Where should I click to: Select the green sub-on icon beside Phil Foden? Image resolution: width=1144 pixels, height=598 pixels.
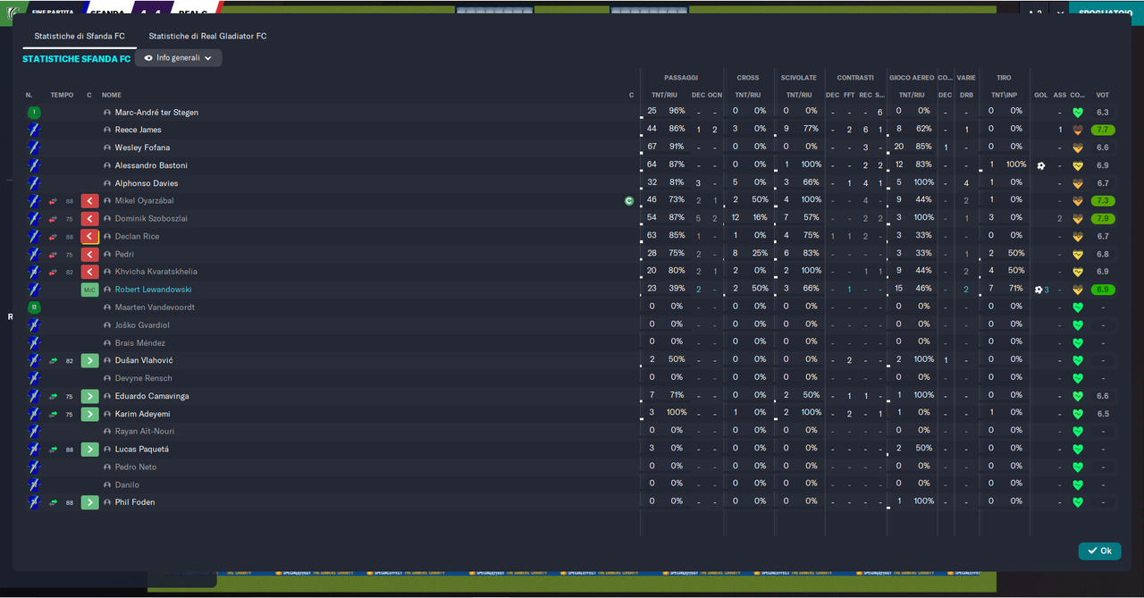click(x=89, y=502)
